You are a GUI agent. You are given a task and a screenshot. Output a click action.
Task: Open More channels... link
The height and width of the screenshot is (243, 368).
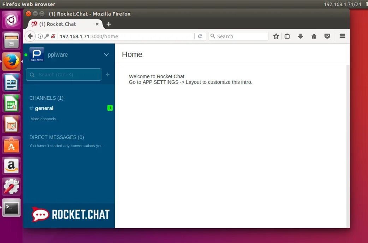click(x=44, y=119)
